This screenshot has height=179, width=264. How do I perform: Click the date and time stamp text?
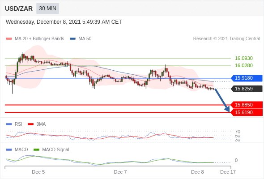[x=64, y=22]
